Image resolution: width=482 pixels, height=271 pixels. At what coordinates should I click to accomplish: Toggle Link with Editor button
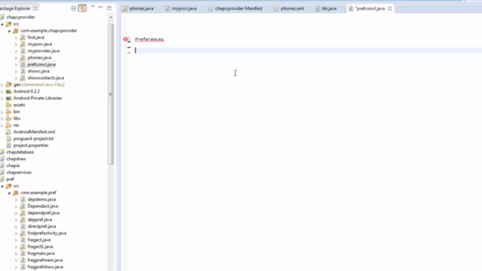click(82, 8)
